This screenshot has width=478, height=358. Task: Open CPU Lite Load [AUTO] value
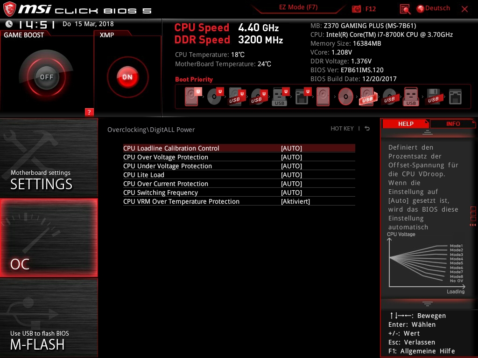(291, 175)
